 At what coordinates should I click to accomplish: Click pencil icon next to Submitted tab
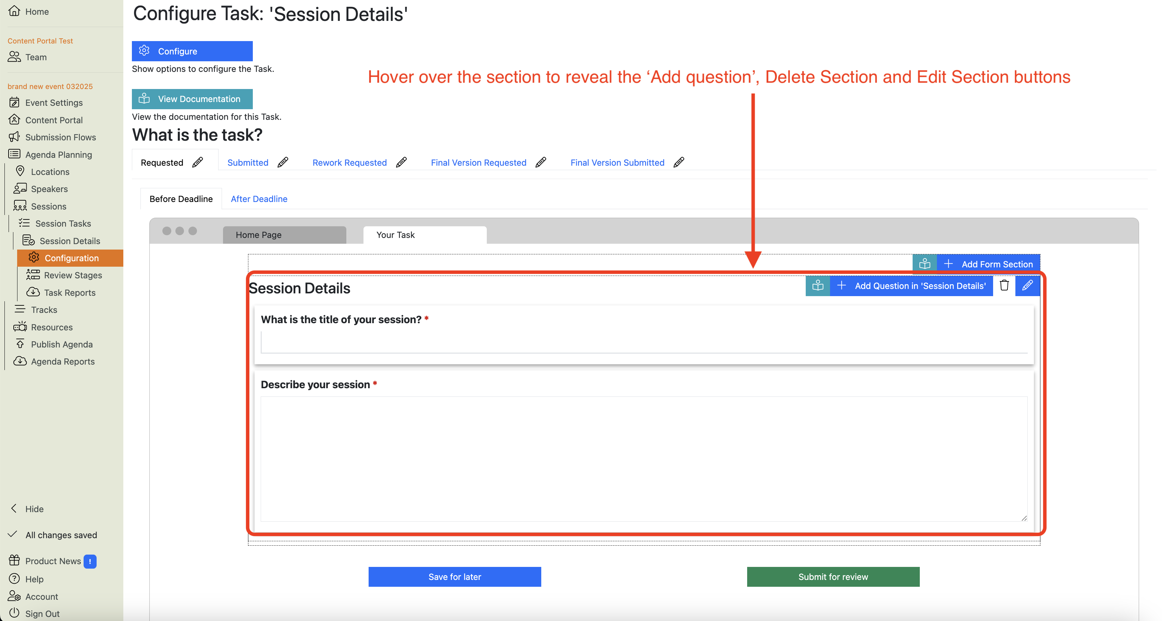[283, 162]
